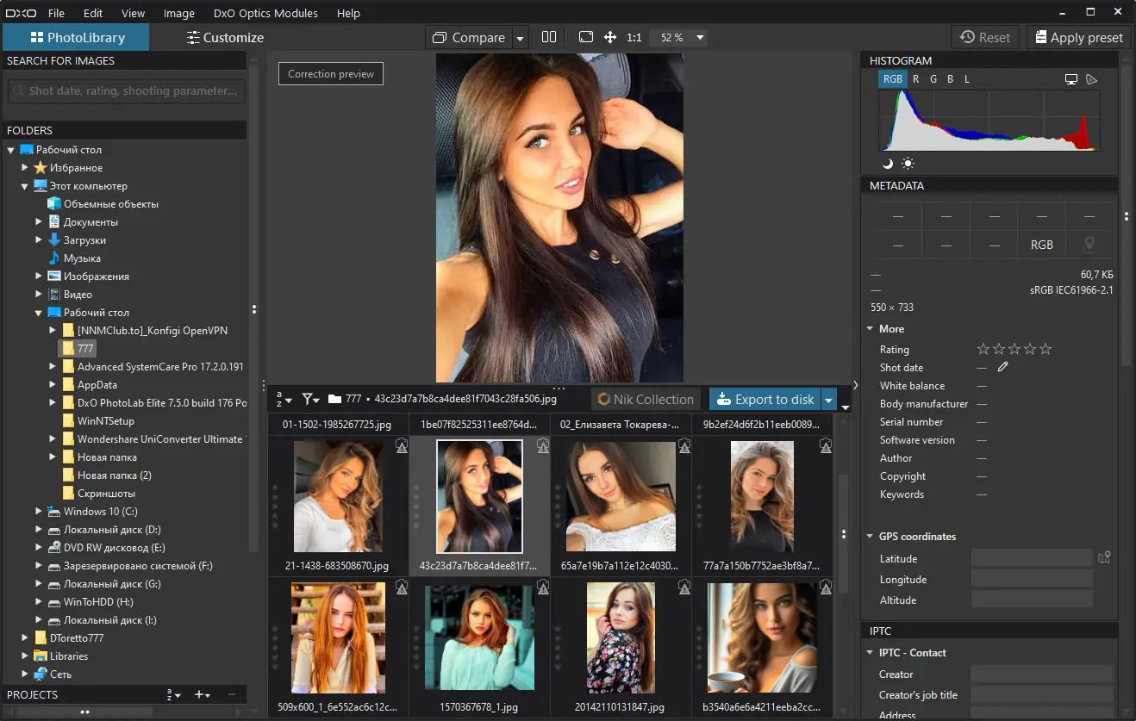
Task: Select the pan/move hand tool
Action: point(609,37)
